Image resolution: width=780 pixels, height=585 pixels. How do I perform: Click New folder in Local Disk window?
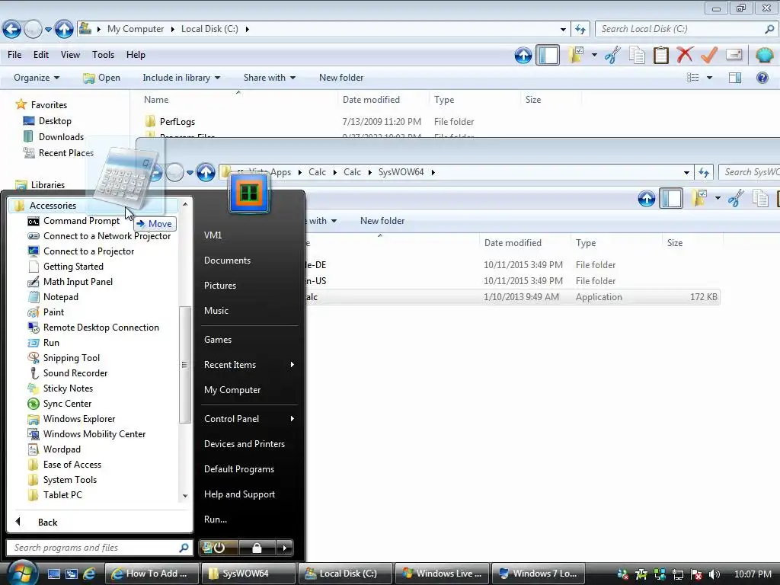341,78
